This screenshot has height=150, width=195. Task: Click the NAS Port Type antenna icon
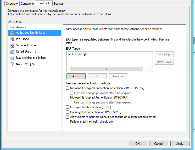(12, 64)
